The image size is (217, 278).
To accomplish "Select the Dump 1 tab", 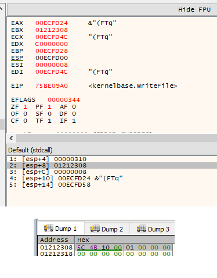I will click(x=61, y=229).
